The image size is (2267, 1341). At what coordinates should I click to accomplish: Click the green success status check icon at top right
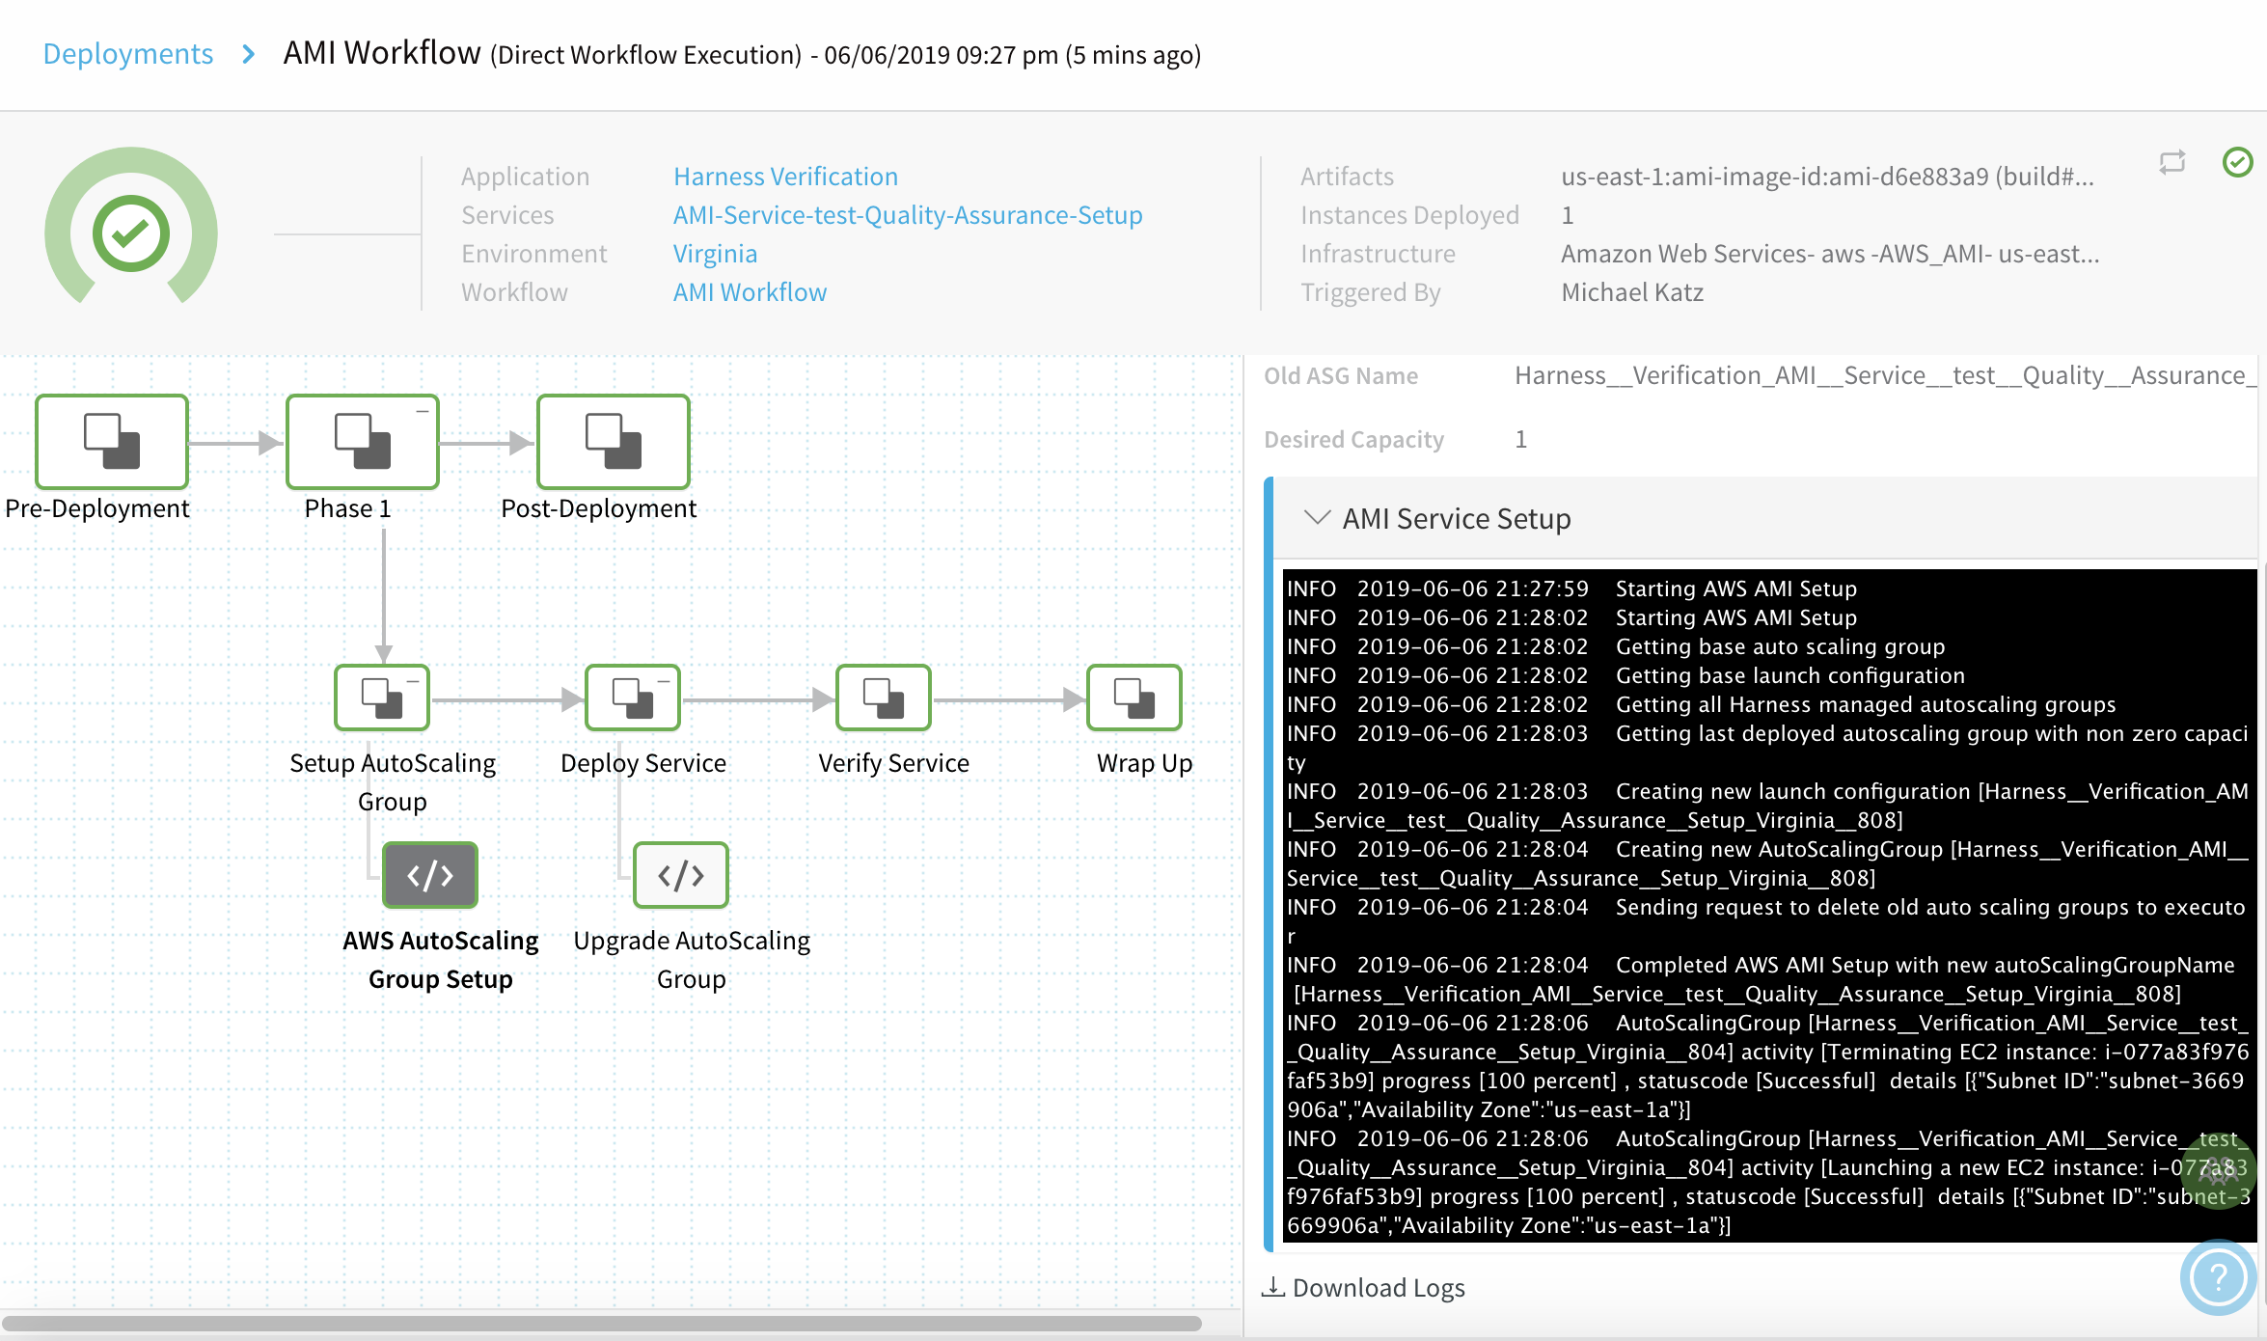(2237, 162)
